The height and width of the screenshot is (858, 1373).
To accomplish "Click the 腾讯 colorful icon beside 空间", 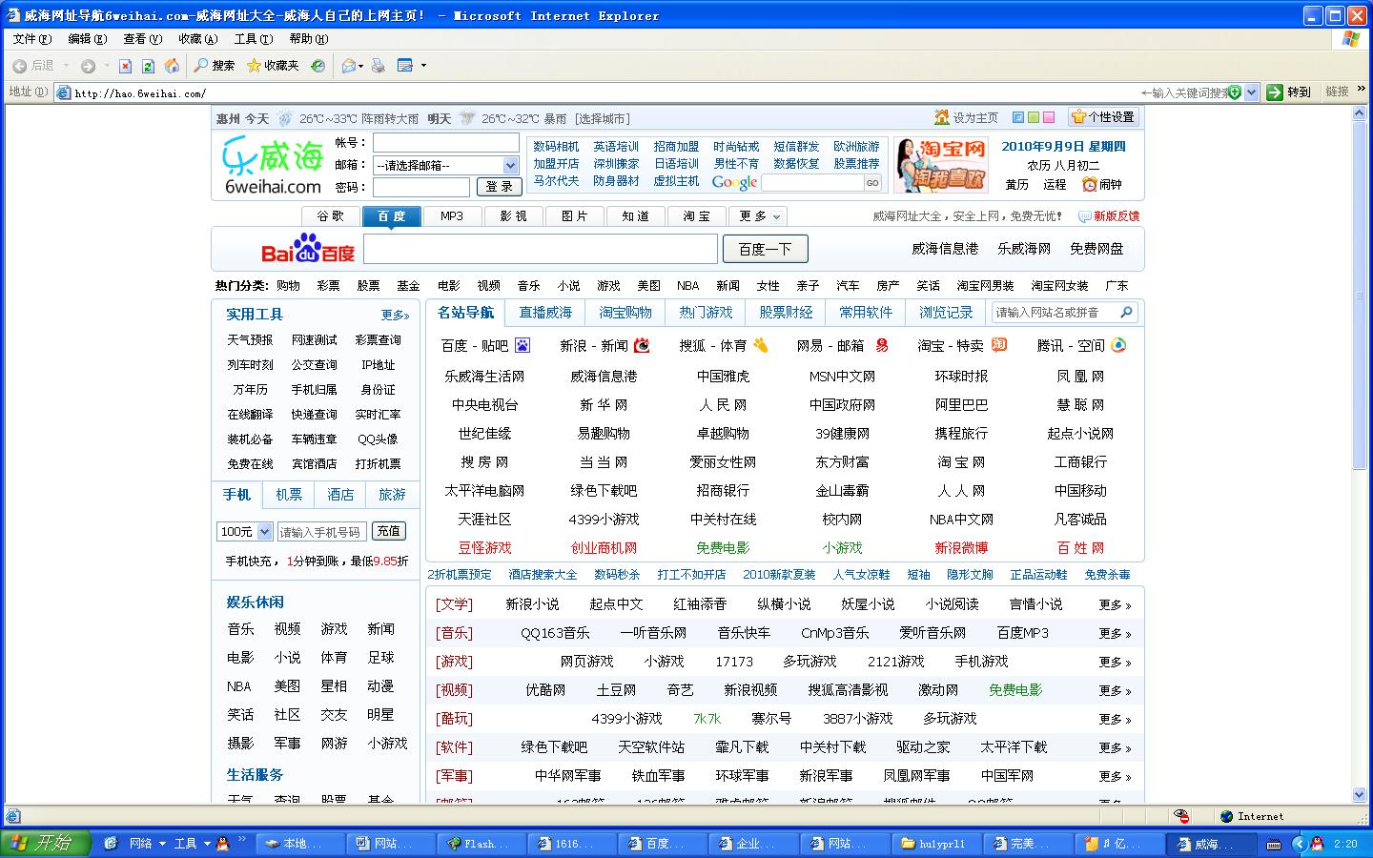I will coord(1118,345).
